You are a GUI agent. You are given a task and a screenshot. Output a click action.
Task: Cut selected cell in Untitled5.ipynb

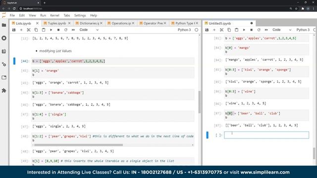(221, 30)
